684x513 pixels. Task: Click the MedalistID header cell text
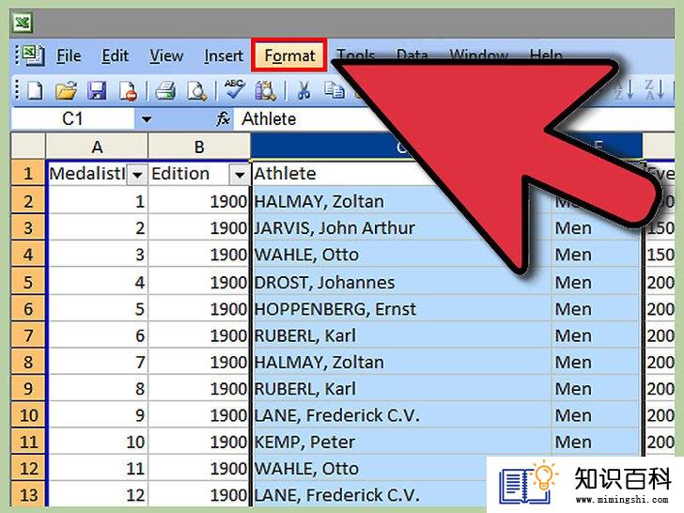pos(86,174)
